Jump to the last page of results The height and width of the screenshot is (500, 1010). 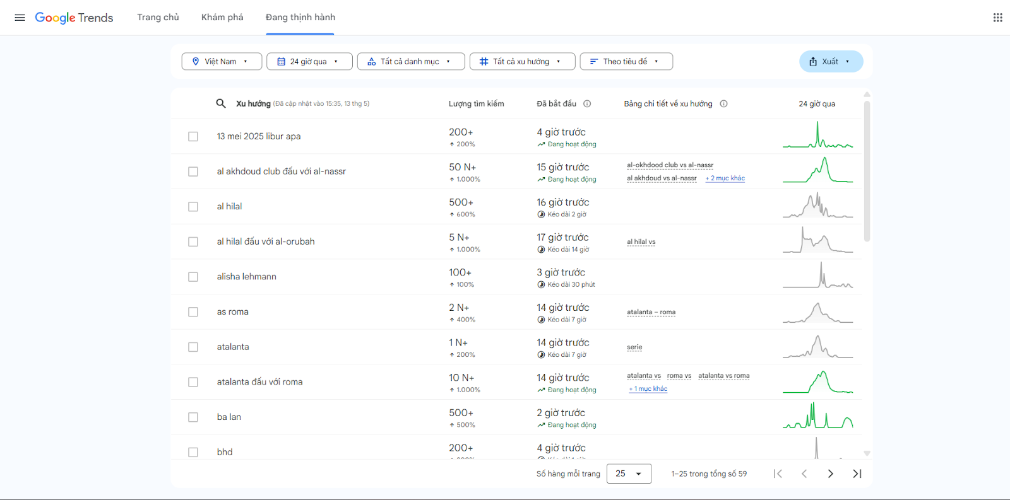(x=857, y=474)
